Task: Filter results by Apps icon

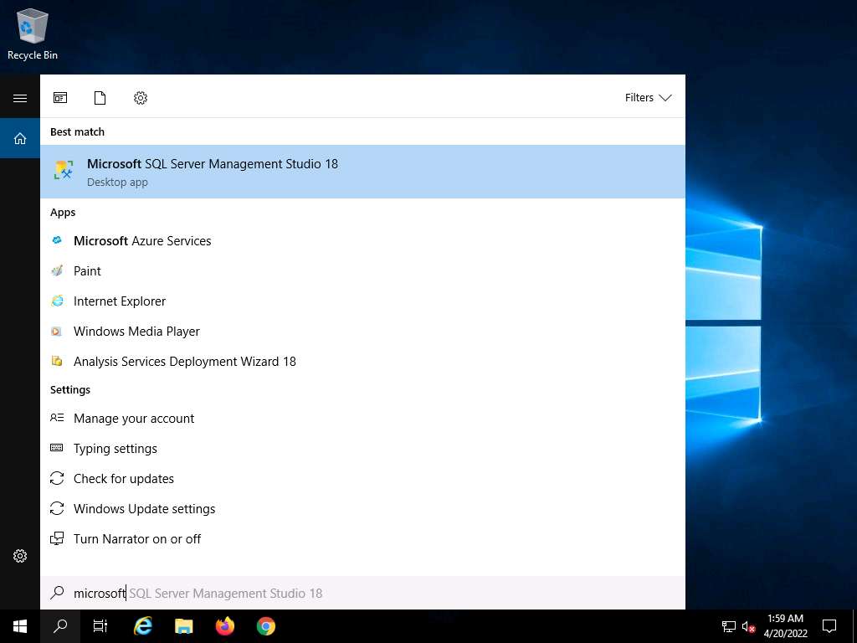Action: (x=60, y=98)
